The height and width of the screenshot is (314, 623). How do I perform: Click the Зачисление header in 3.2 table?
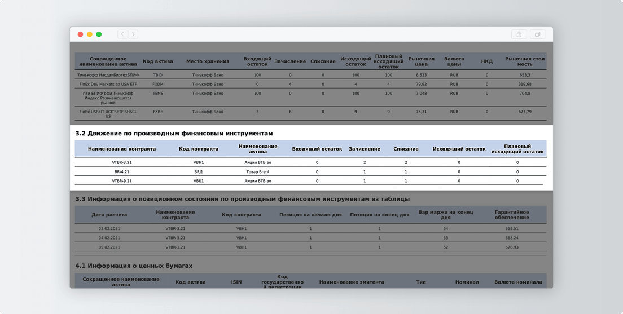(x=365, y=149)
